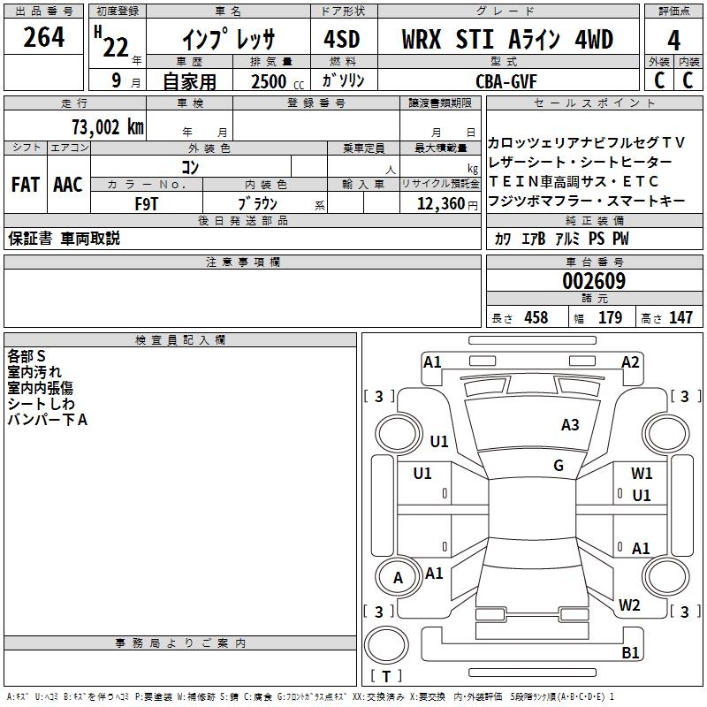Click the フジツボマフラー・スマートキー sales point line

(x=587, y=201)
